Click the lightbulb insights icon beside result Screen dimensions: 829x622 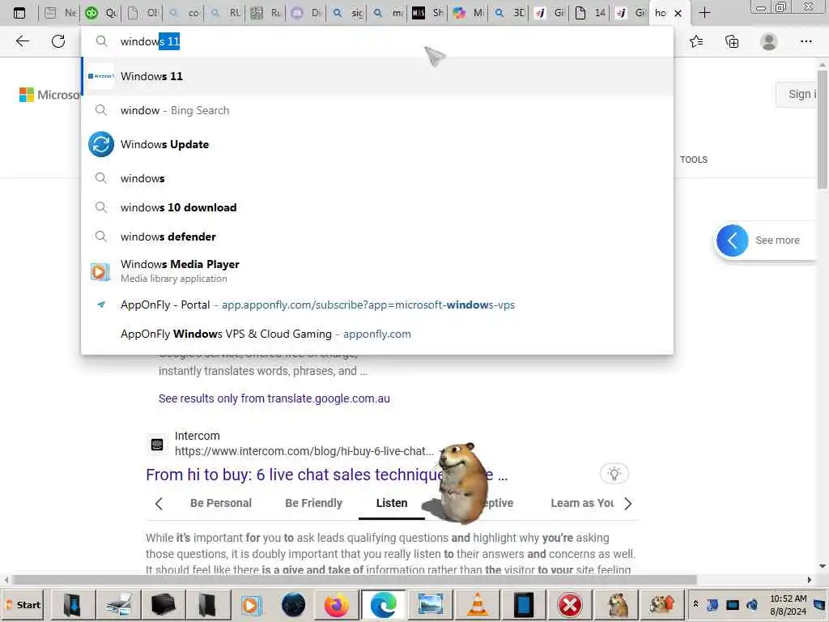click(x=614, y=473)
